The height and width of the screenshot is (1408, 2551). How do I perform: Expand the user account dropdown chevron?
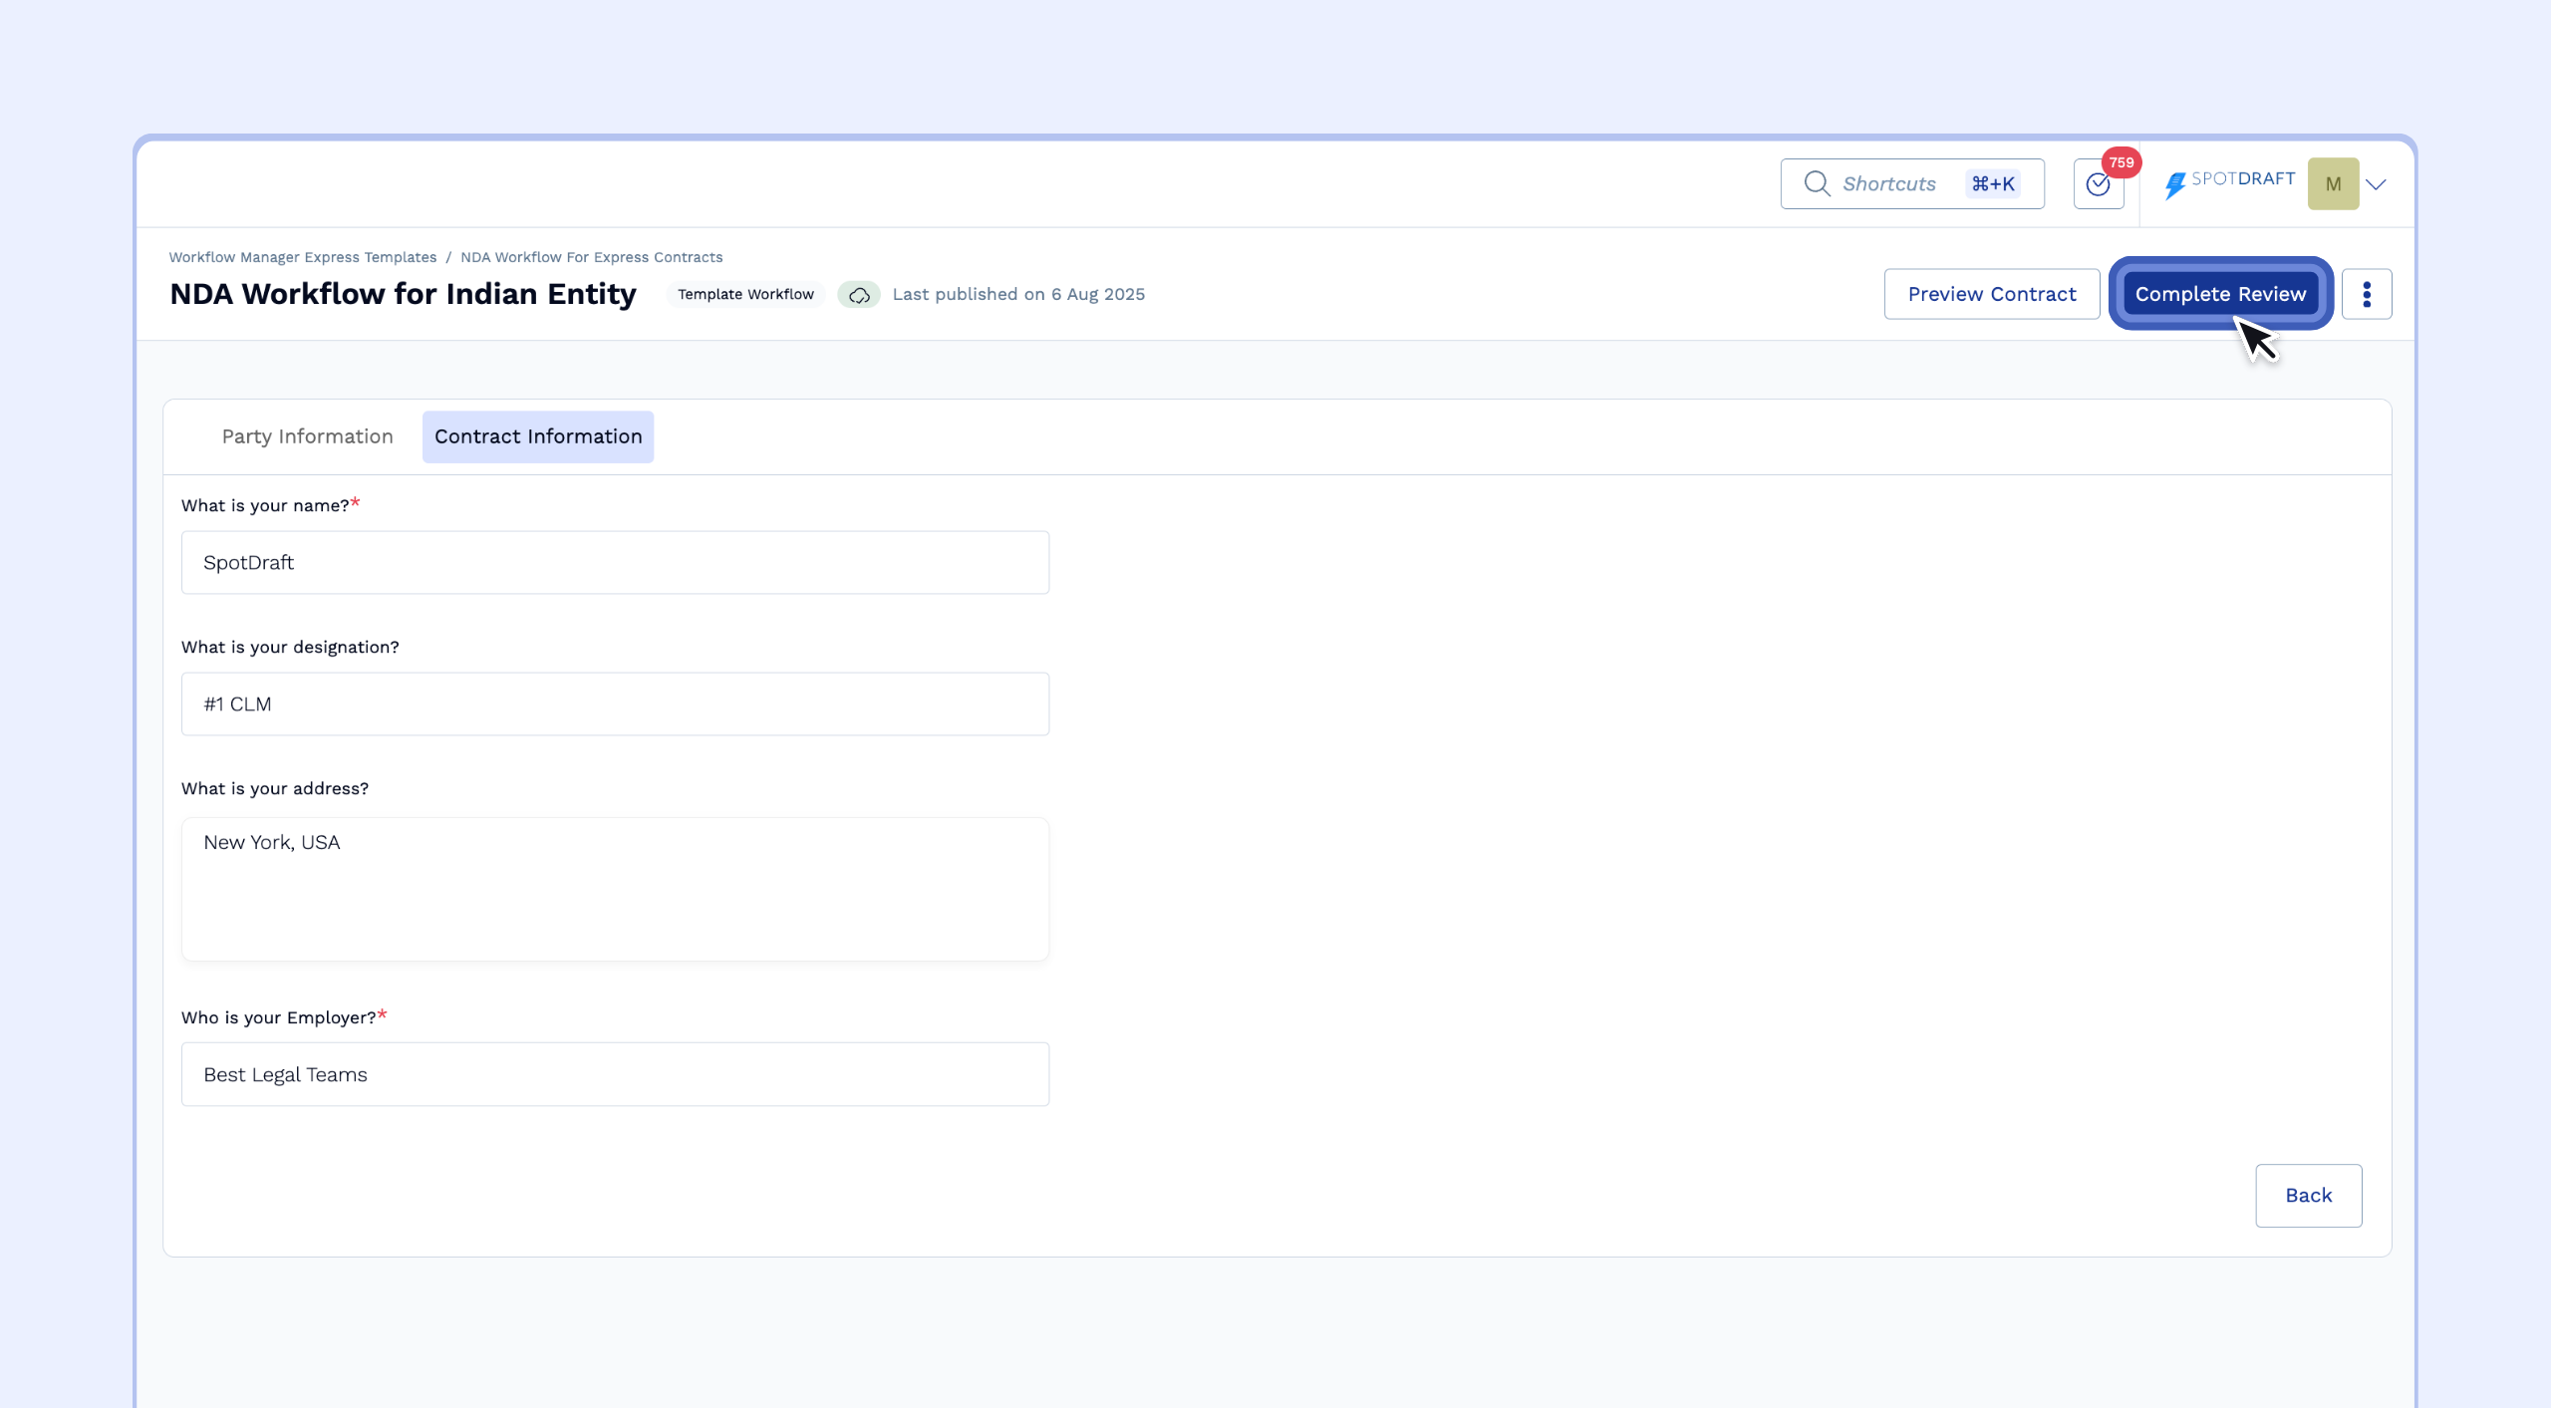point(2377,184)
